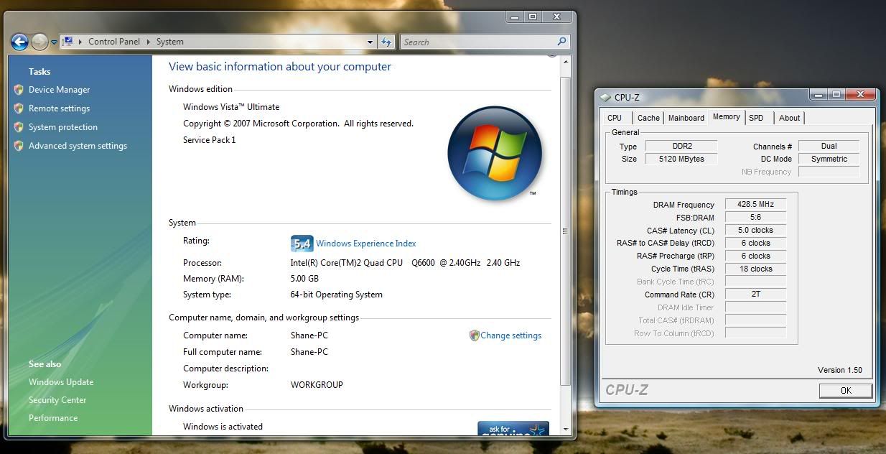This screenshot has width=886, height=454.
Task: Switch to the SPD tab in CPU-Z
Action: point(756,118)
